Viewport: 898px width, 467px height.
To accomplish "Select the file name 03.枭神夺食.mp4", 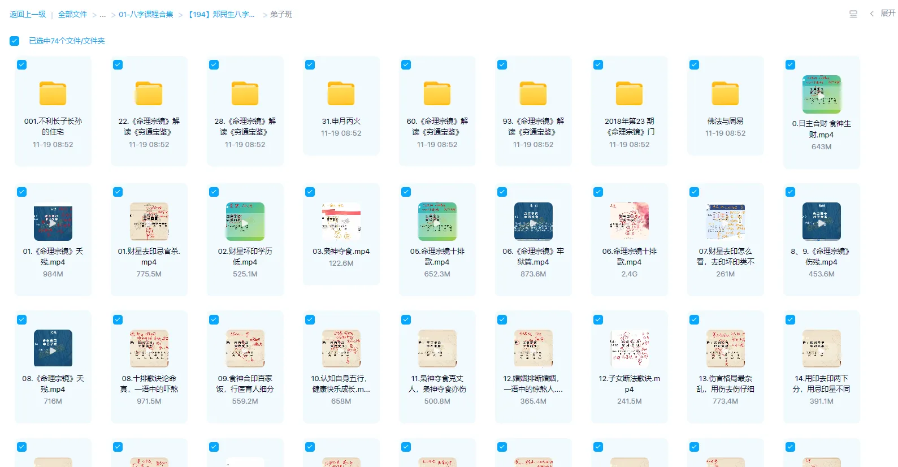I will point(341,251).
